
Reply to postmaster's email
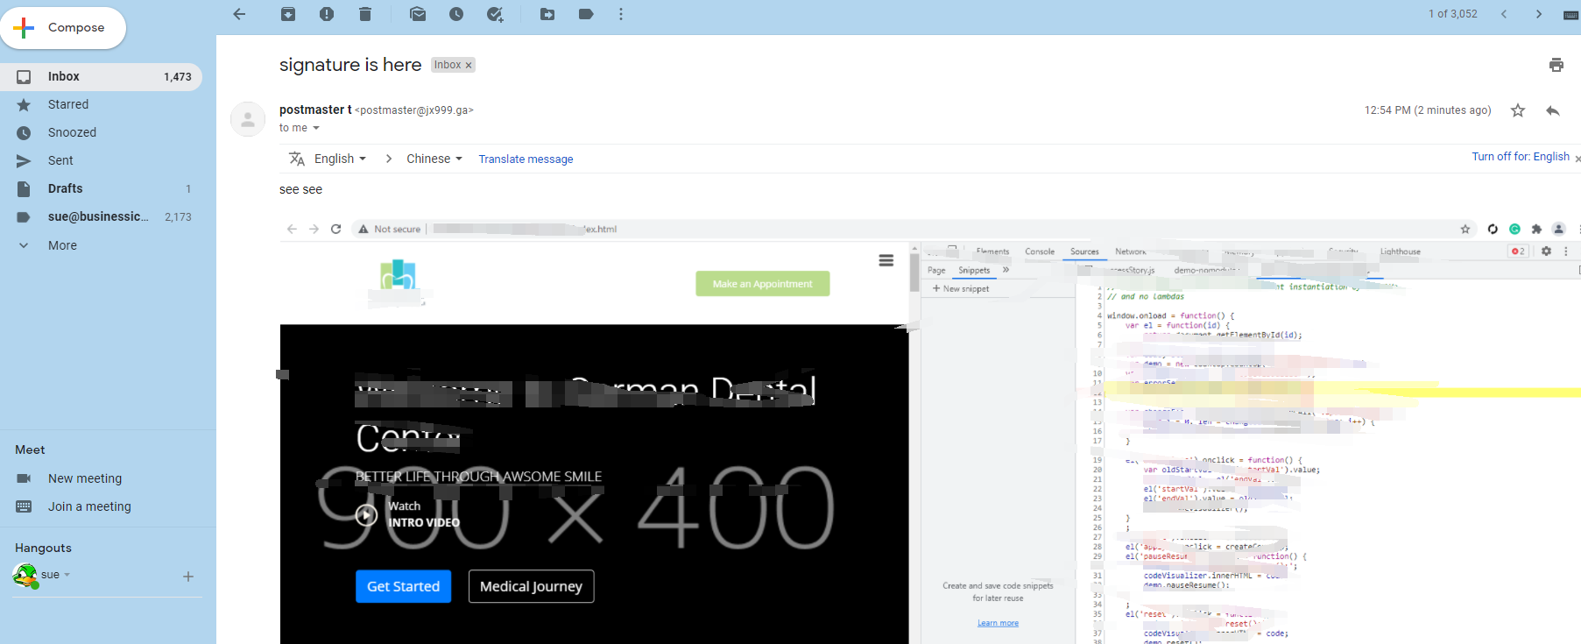[x=1552, y=110]
